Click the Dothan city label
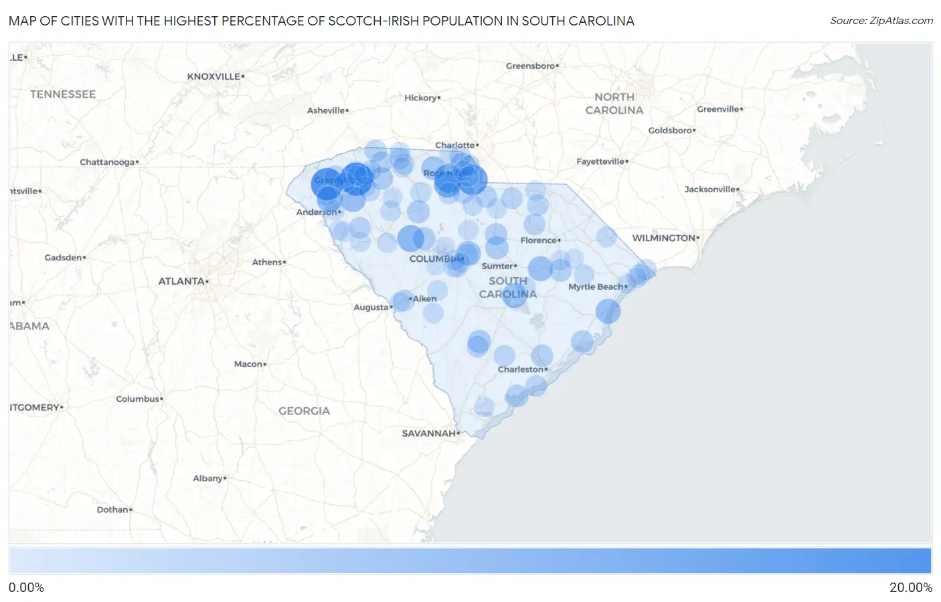This screenshot has height=602, width=941. pyautogui.click(x=112, y=510)
